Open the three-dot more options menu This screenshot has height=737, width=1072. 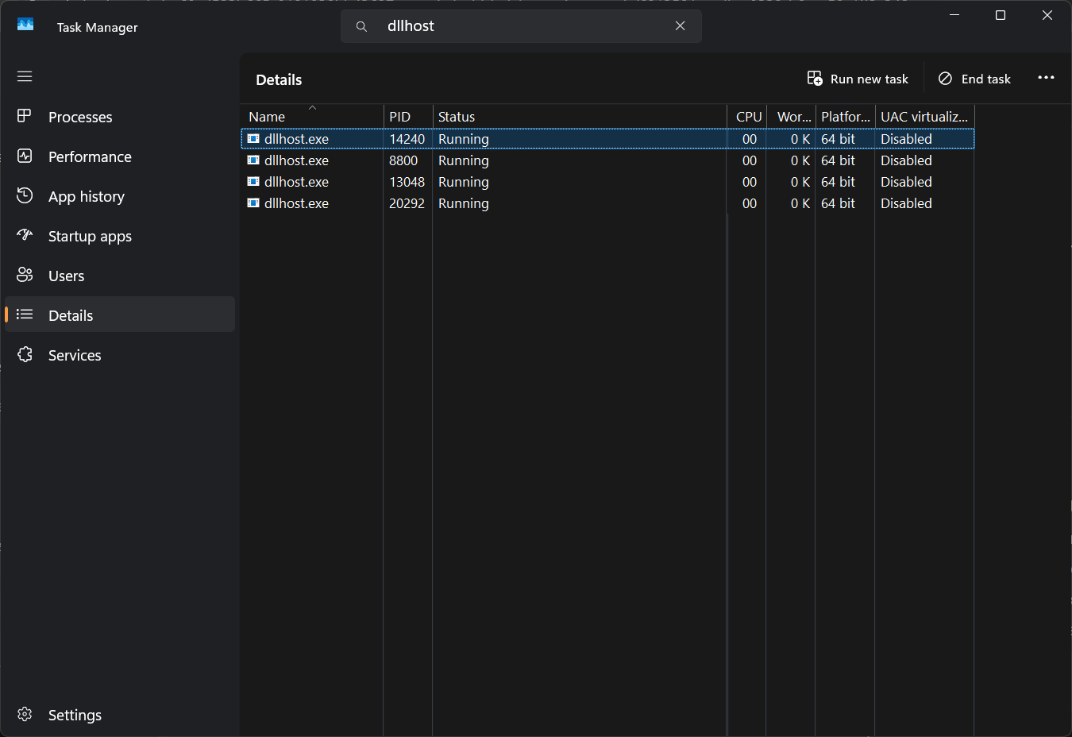(x=1046, y=78)
